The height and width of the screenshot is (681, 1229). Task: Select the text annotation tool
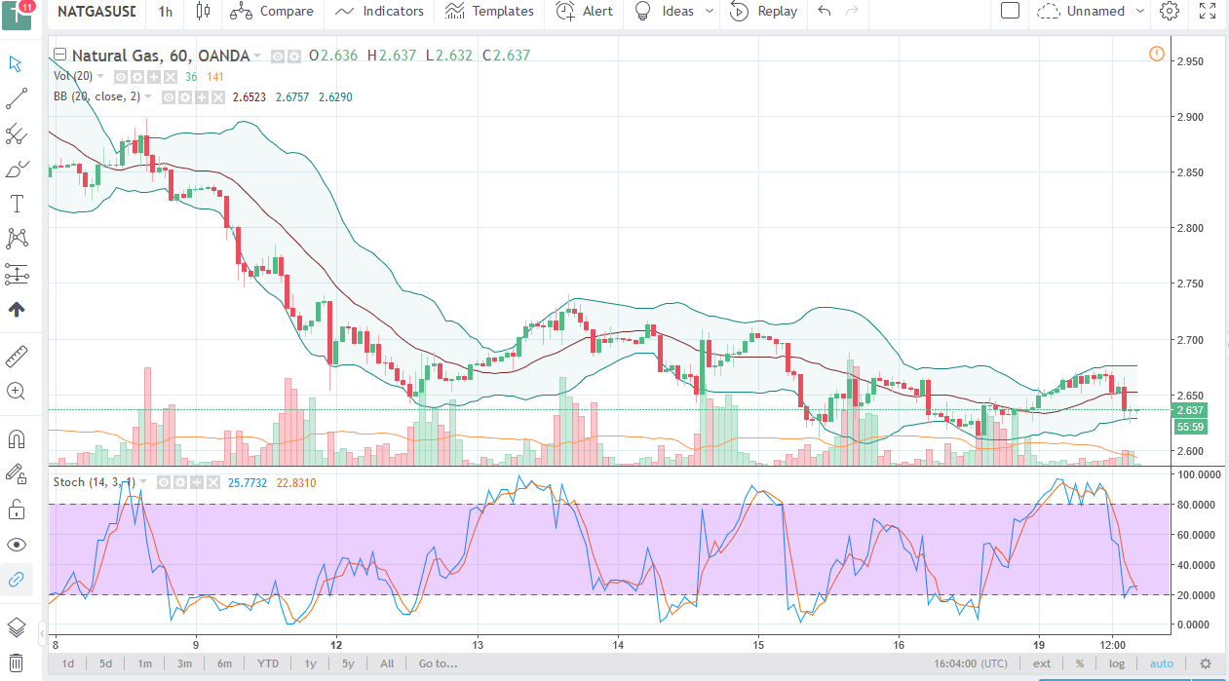[x=16, y=204]
